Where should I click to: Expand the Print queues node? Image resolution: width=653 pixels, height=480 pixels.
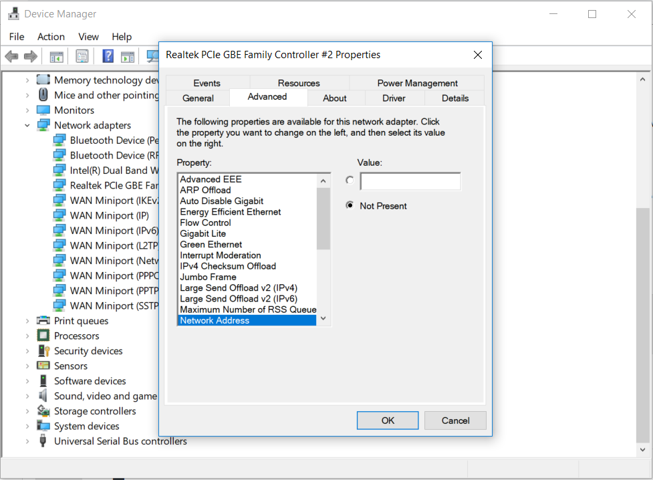pos(27,321)
